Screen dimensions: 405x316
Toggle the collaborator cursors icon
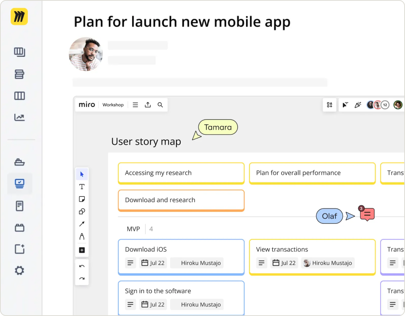pyautogui.click(x=345, y=105)
